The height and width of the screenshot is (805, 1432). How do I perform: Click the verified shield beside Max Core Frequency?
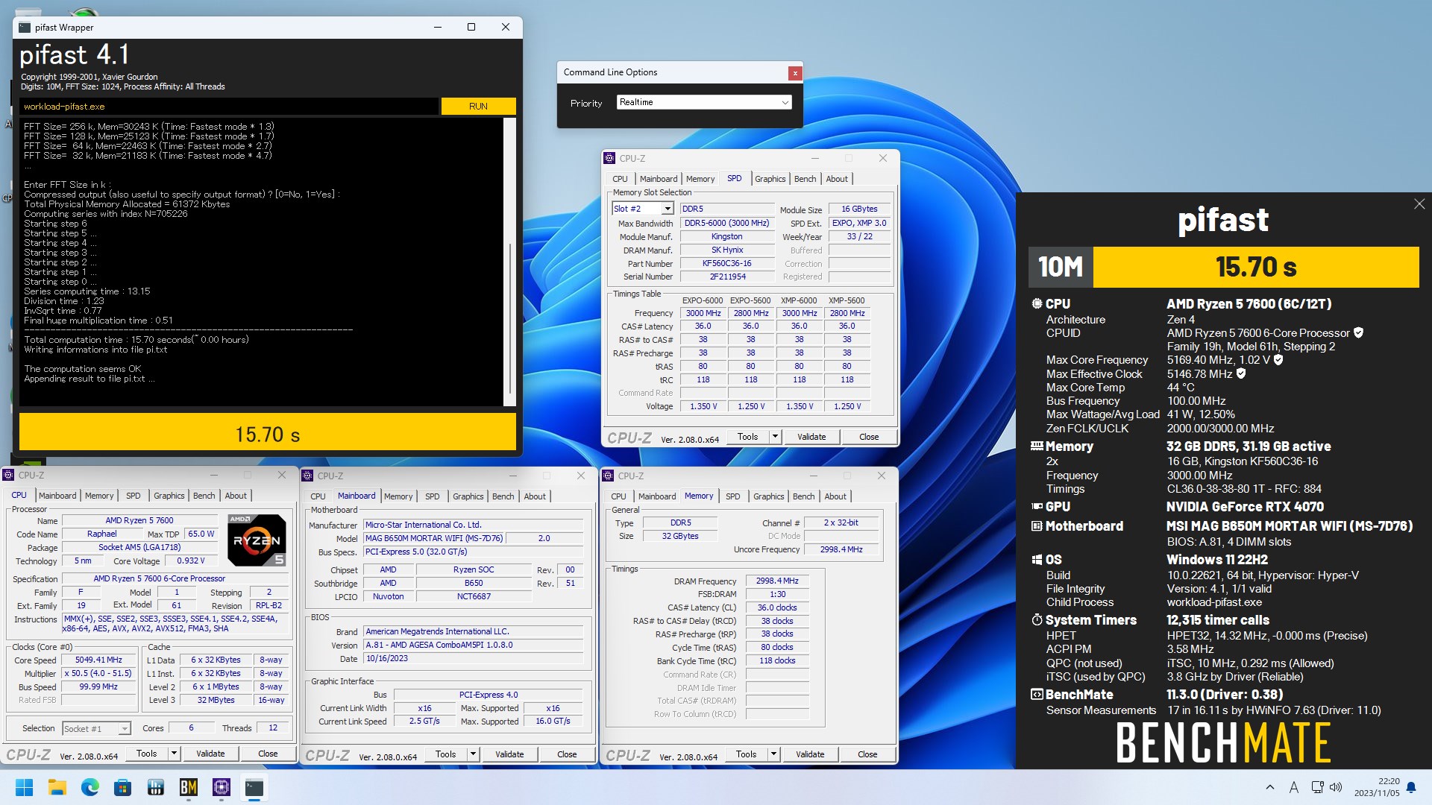1278,360
